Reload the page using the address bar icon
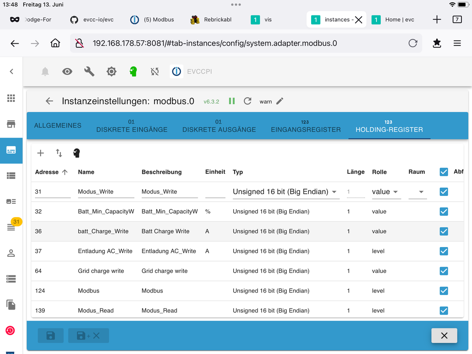The width and height of the screenshot is (472, 354). tap(413, 43)
